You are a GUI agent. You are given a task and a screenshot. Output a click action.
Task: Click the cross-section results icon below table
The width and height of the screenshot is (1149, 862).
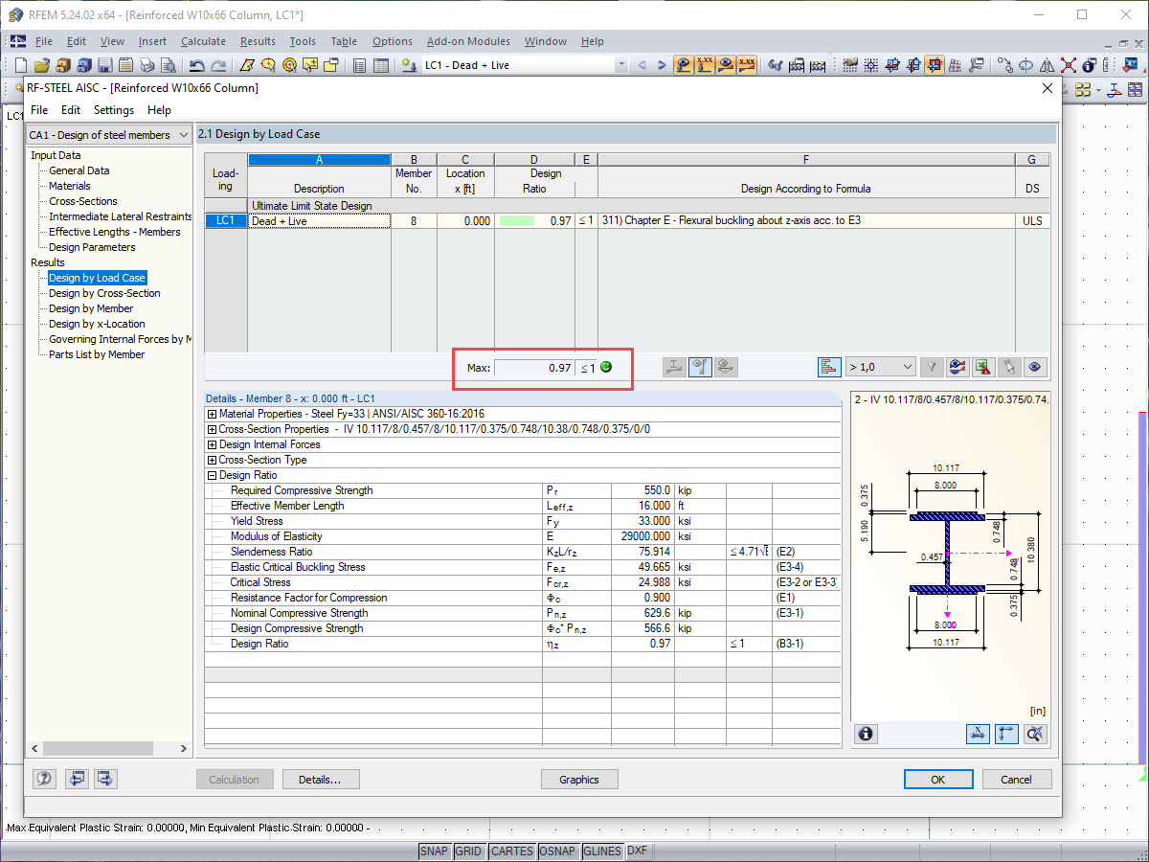click(x=674, y=367)
